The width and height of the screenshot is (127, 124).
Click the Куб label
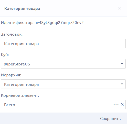(5, 55)
